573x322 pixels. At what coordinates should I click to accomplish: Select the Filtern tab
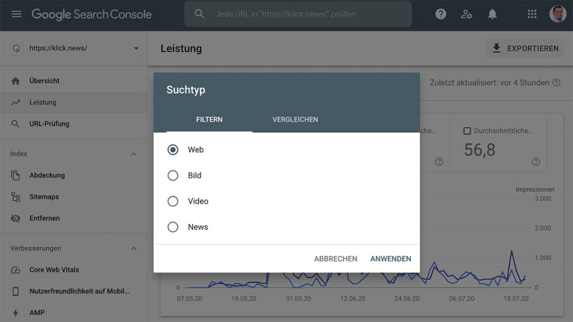pos(209,120)
